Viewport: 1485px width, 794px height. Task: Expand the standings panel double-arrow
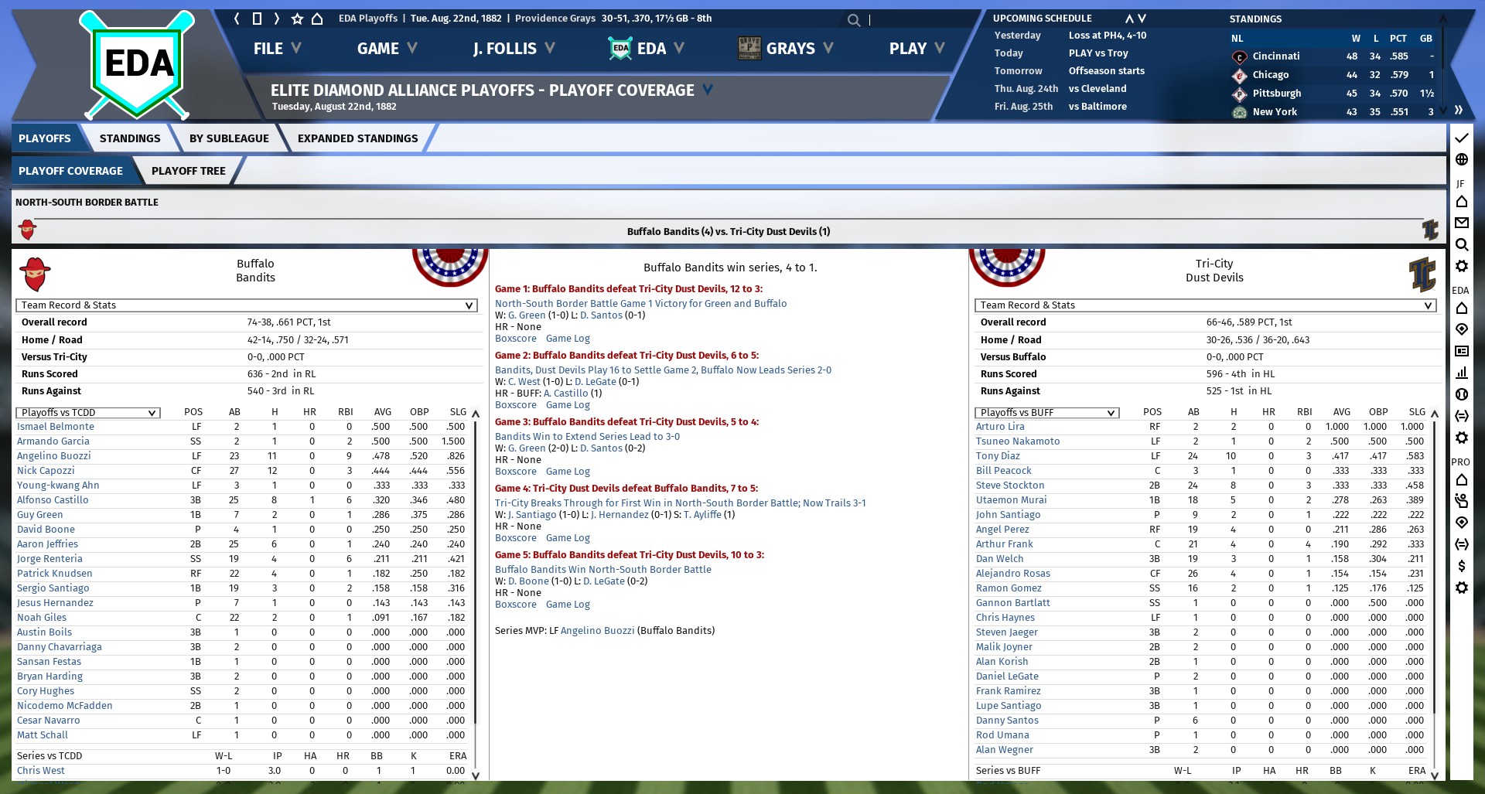[x=1458, y=110]
